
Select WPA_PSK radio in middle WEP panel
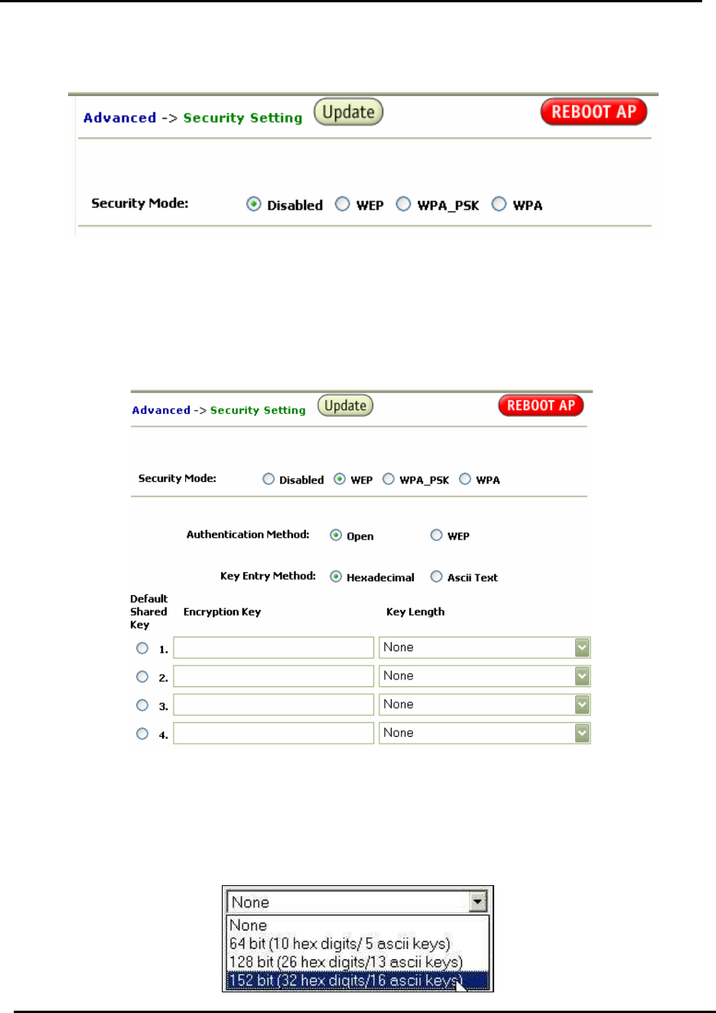coord(389,479)
